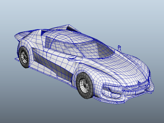Click the rear quarter side window
The width and height of the screenshot is (164, 123).
(x=49, y=42)
